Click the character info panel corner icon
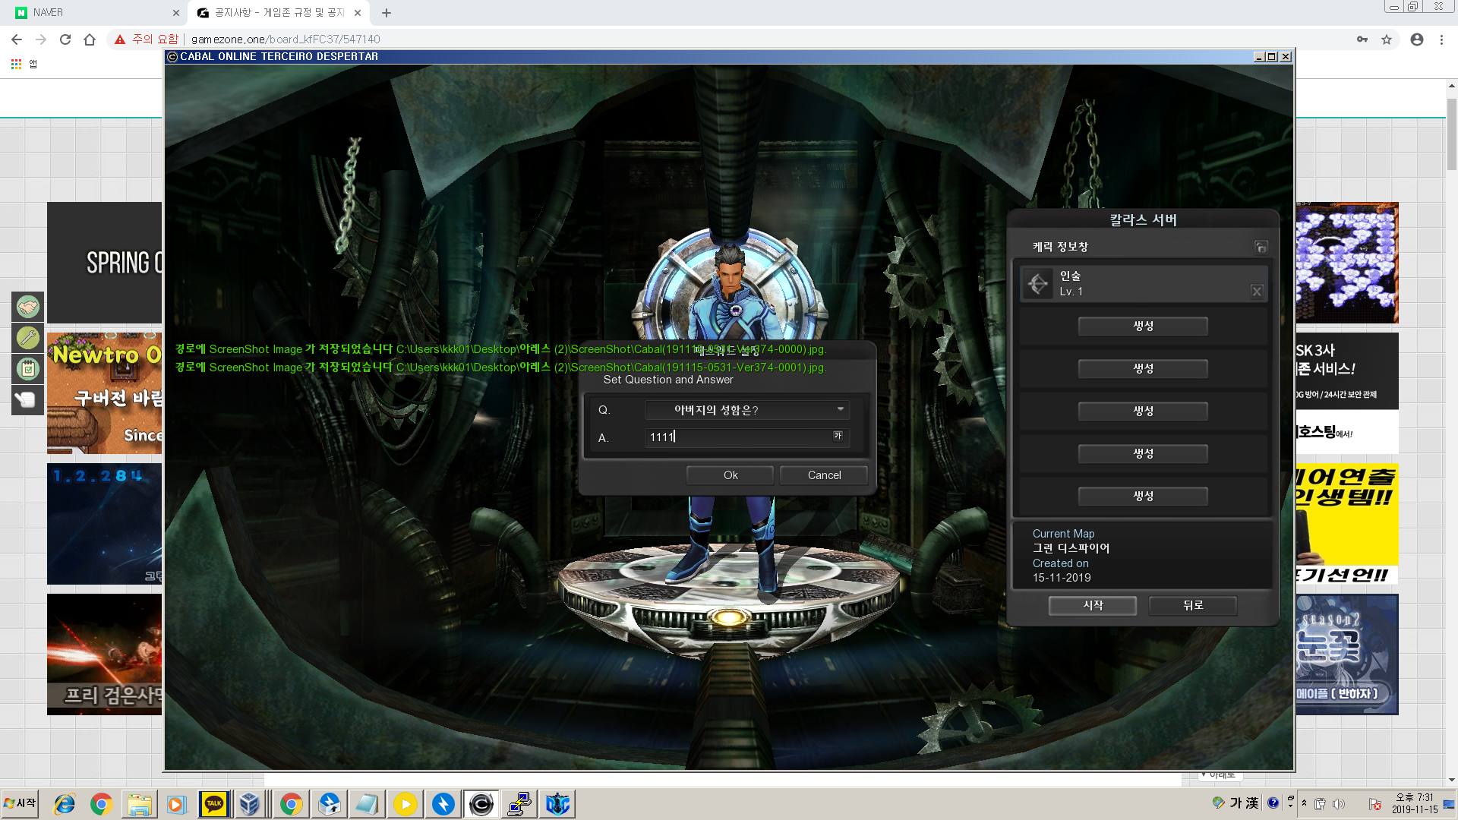1458x820 pixels. (x=1261, y=247)
